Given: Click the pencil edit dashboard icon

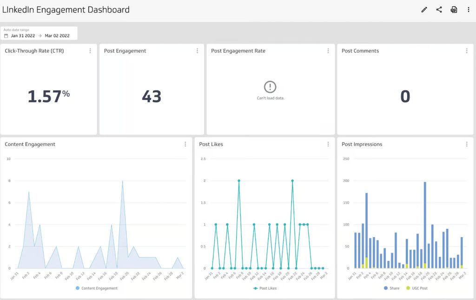Looking at the screenshot, I should pos(424,10).
